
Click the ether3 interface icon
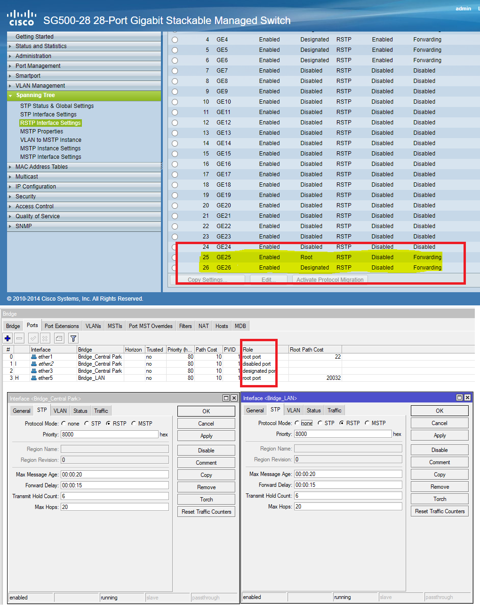click(34, 371)
